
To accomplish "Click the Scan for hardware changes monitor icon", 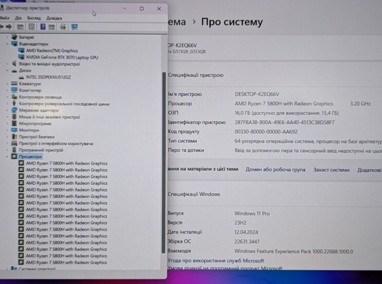I will point(74,27).
